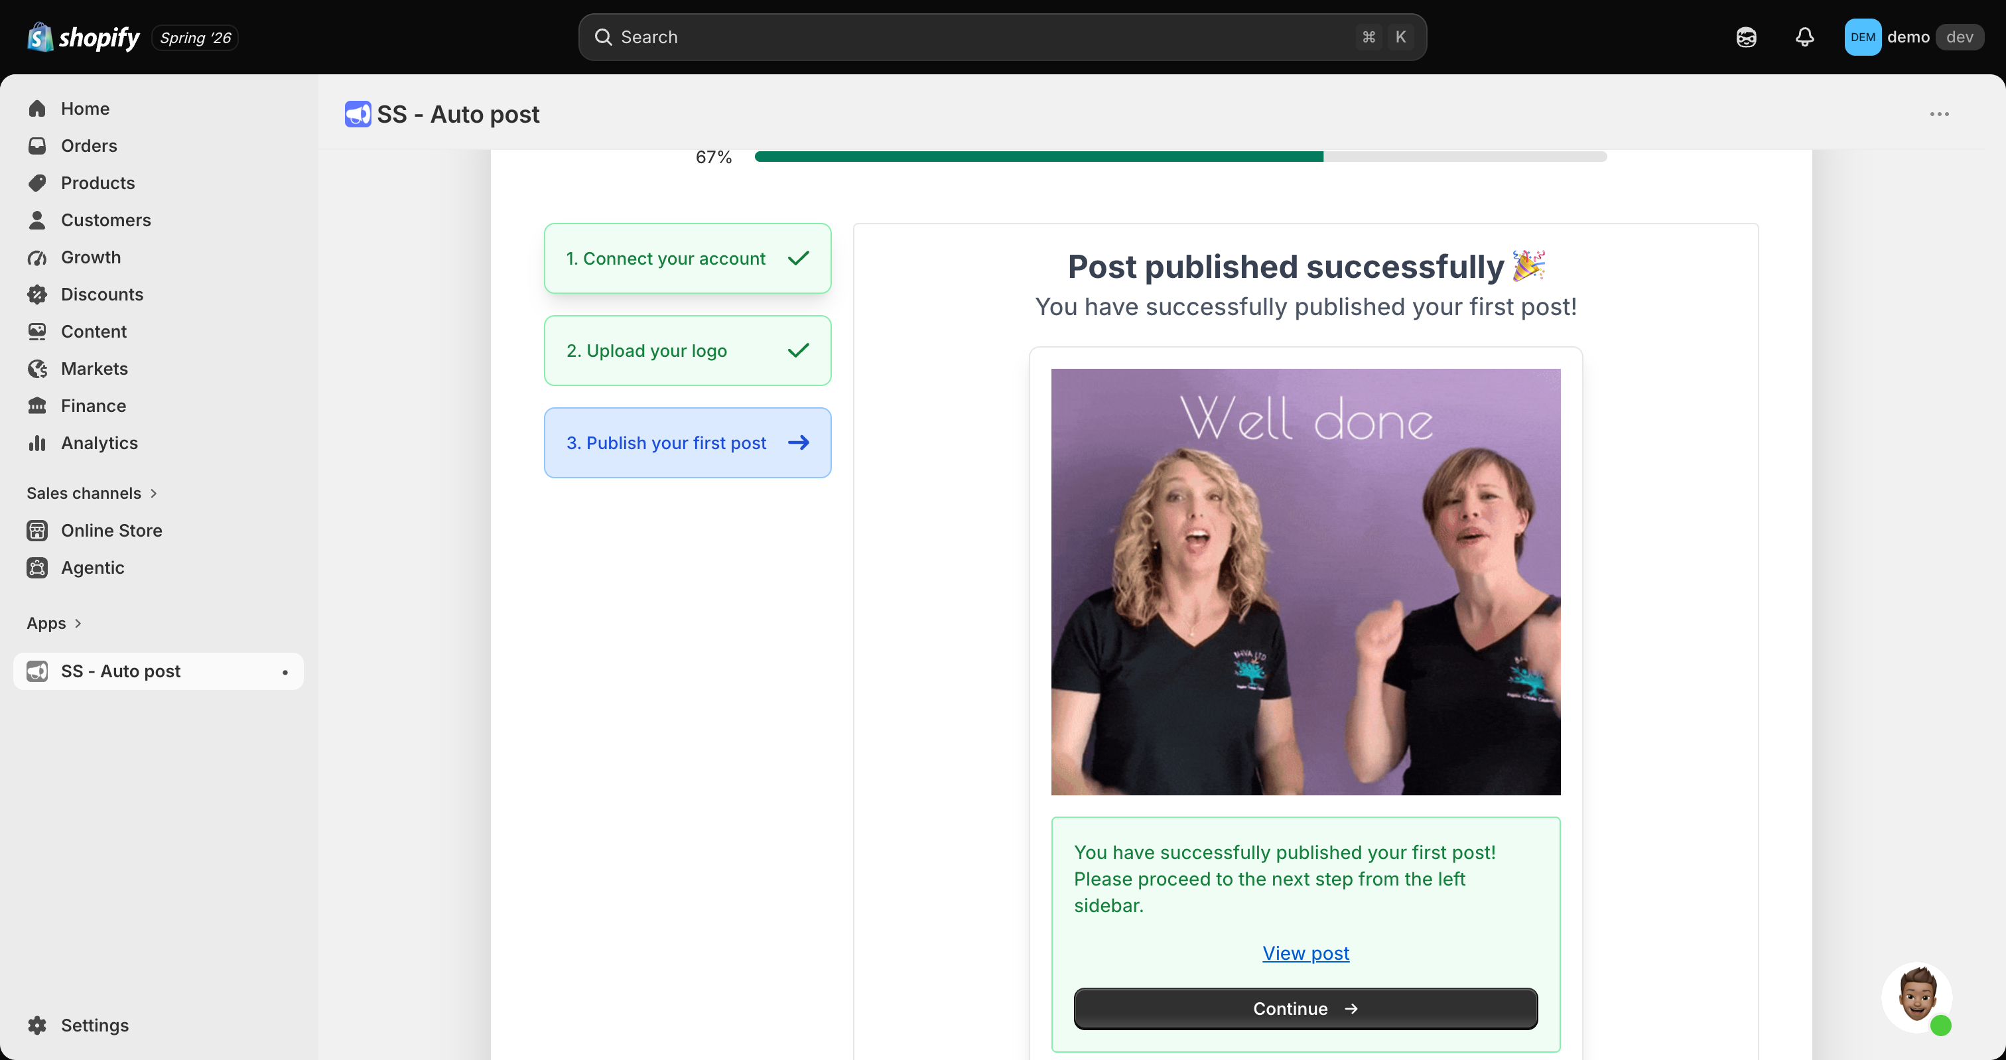Open the Spring '26 edition badge
Viewport: 2006px width, 1060px height.
point(196,37)
